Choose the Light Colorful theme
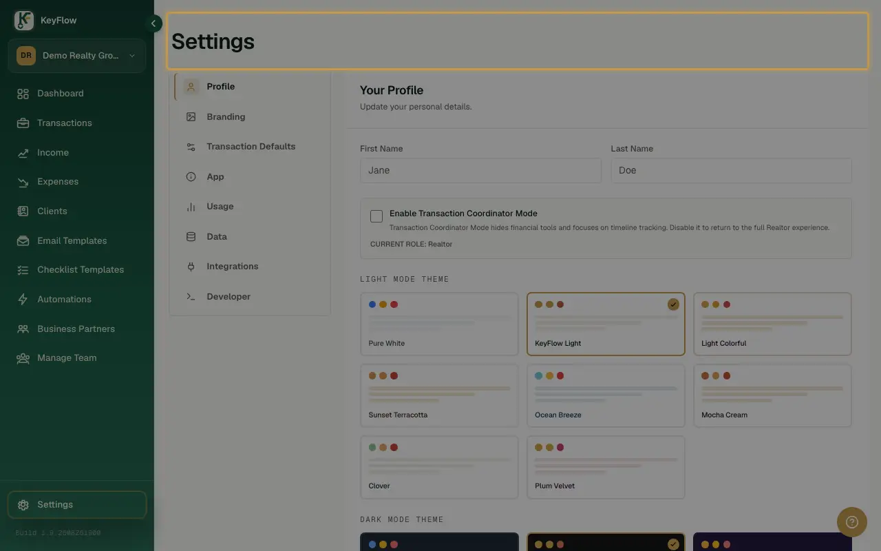Image resolution: width=881 pixels, height=551 pixels. [772, 324]
